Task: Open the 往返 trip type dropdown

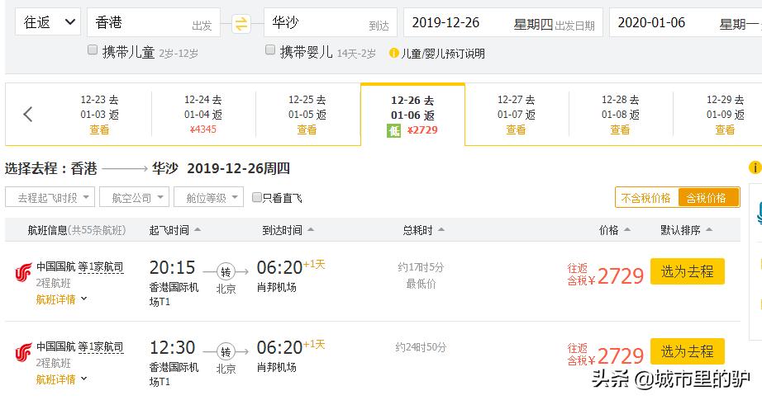Action: tap(47, 22)
